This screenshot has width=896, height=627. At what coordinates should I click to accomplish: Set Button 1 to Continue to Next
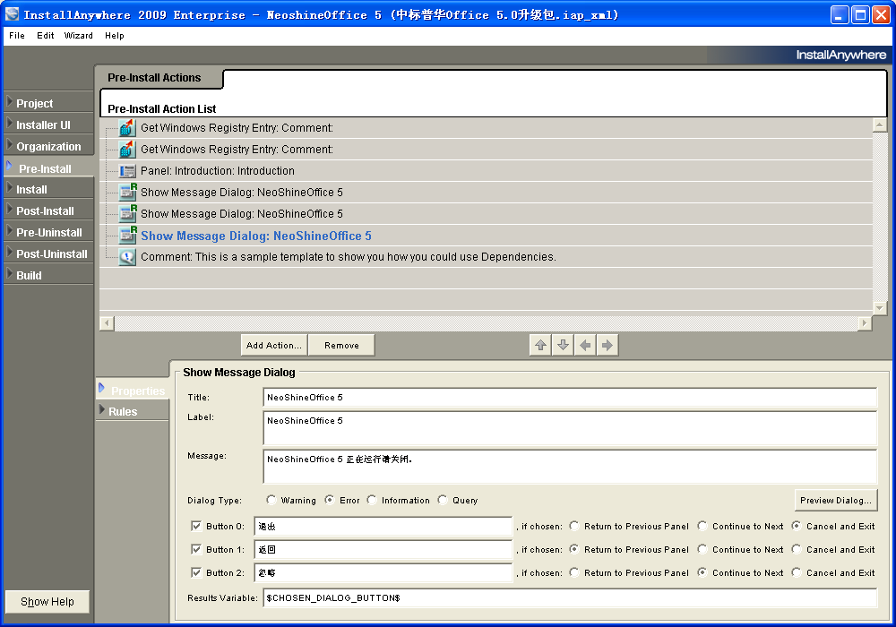pos(702,549)
